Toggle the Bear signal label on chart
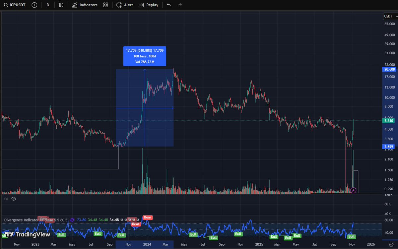 pyautogui.click(x=147, y=217)
